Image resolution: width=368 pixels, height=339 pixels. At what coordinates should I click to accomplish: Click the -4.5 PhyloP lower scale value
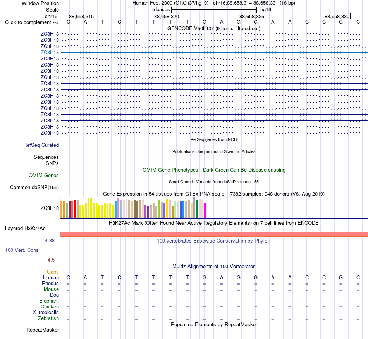50,260
